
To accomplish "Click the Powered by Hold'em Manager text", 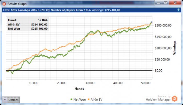I will pyautogui.click(x=158, y=98).
